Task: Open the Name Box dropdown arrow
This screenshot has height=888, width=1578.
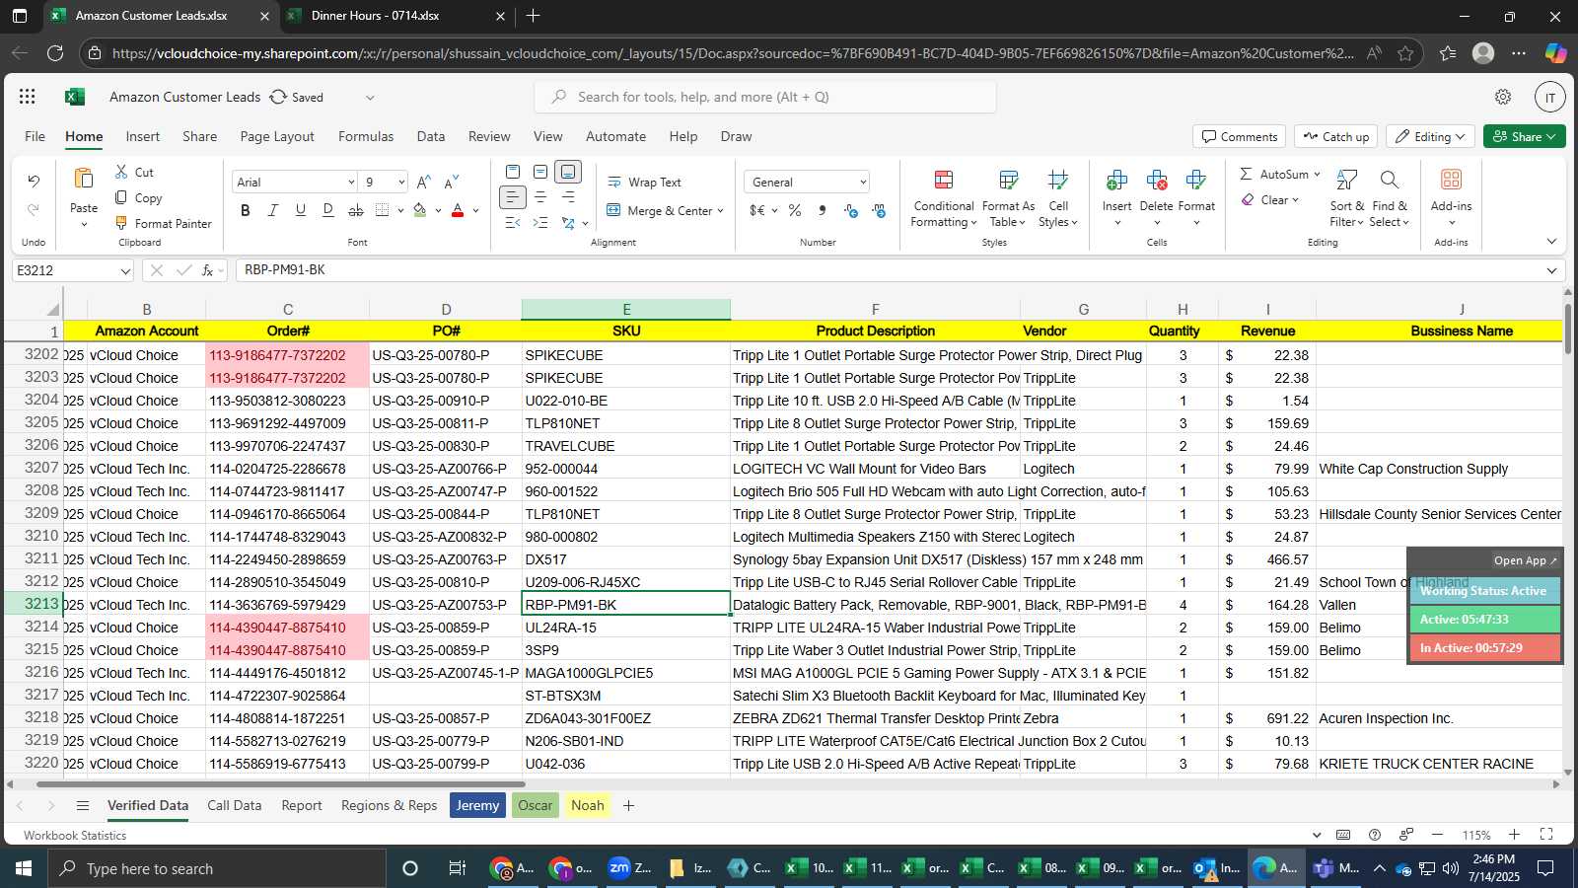Action: coord(125,270)
